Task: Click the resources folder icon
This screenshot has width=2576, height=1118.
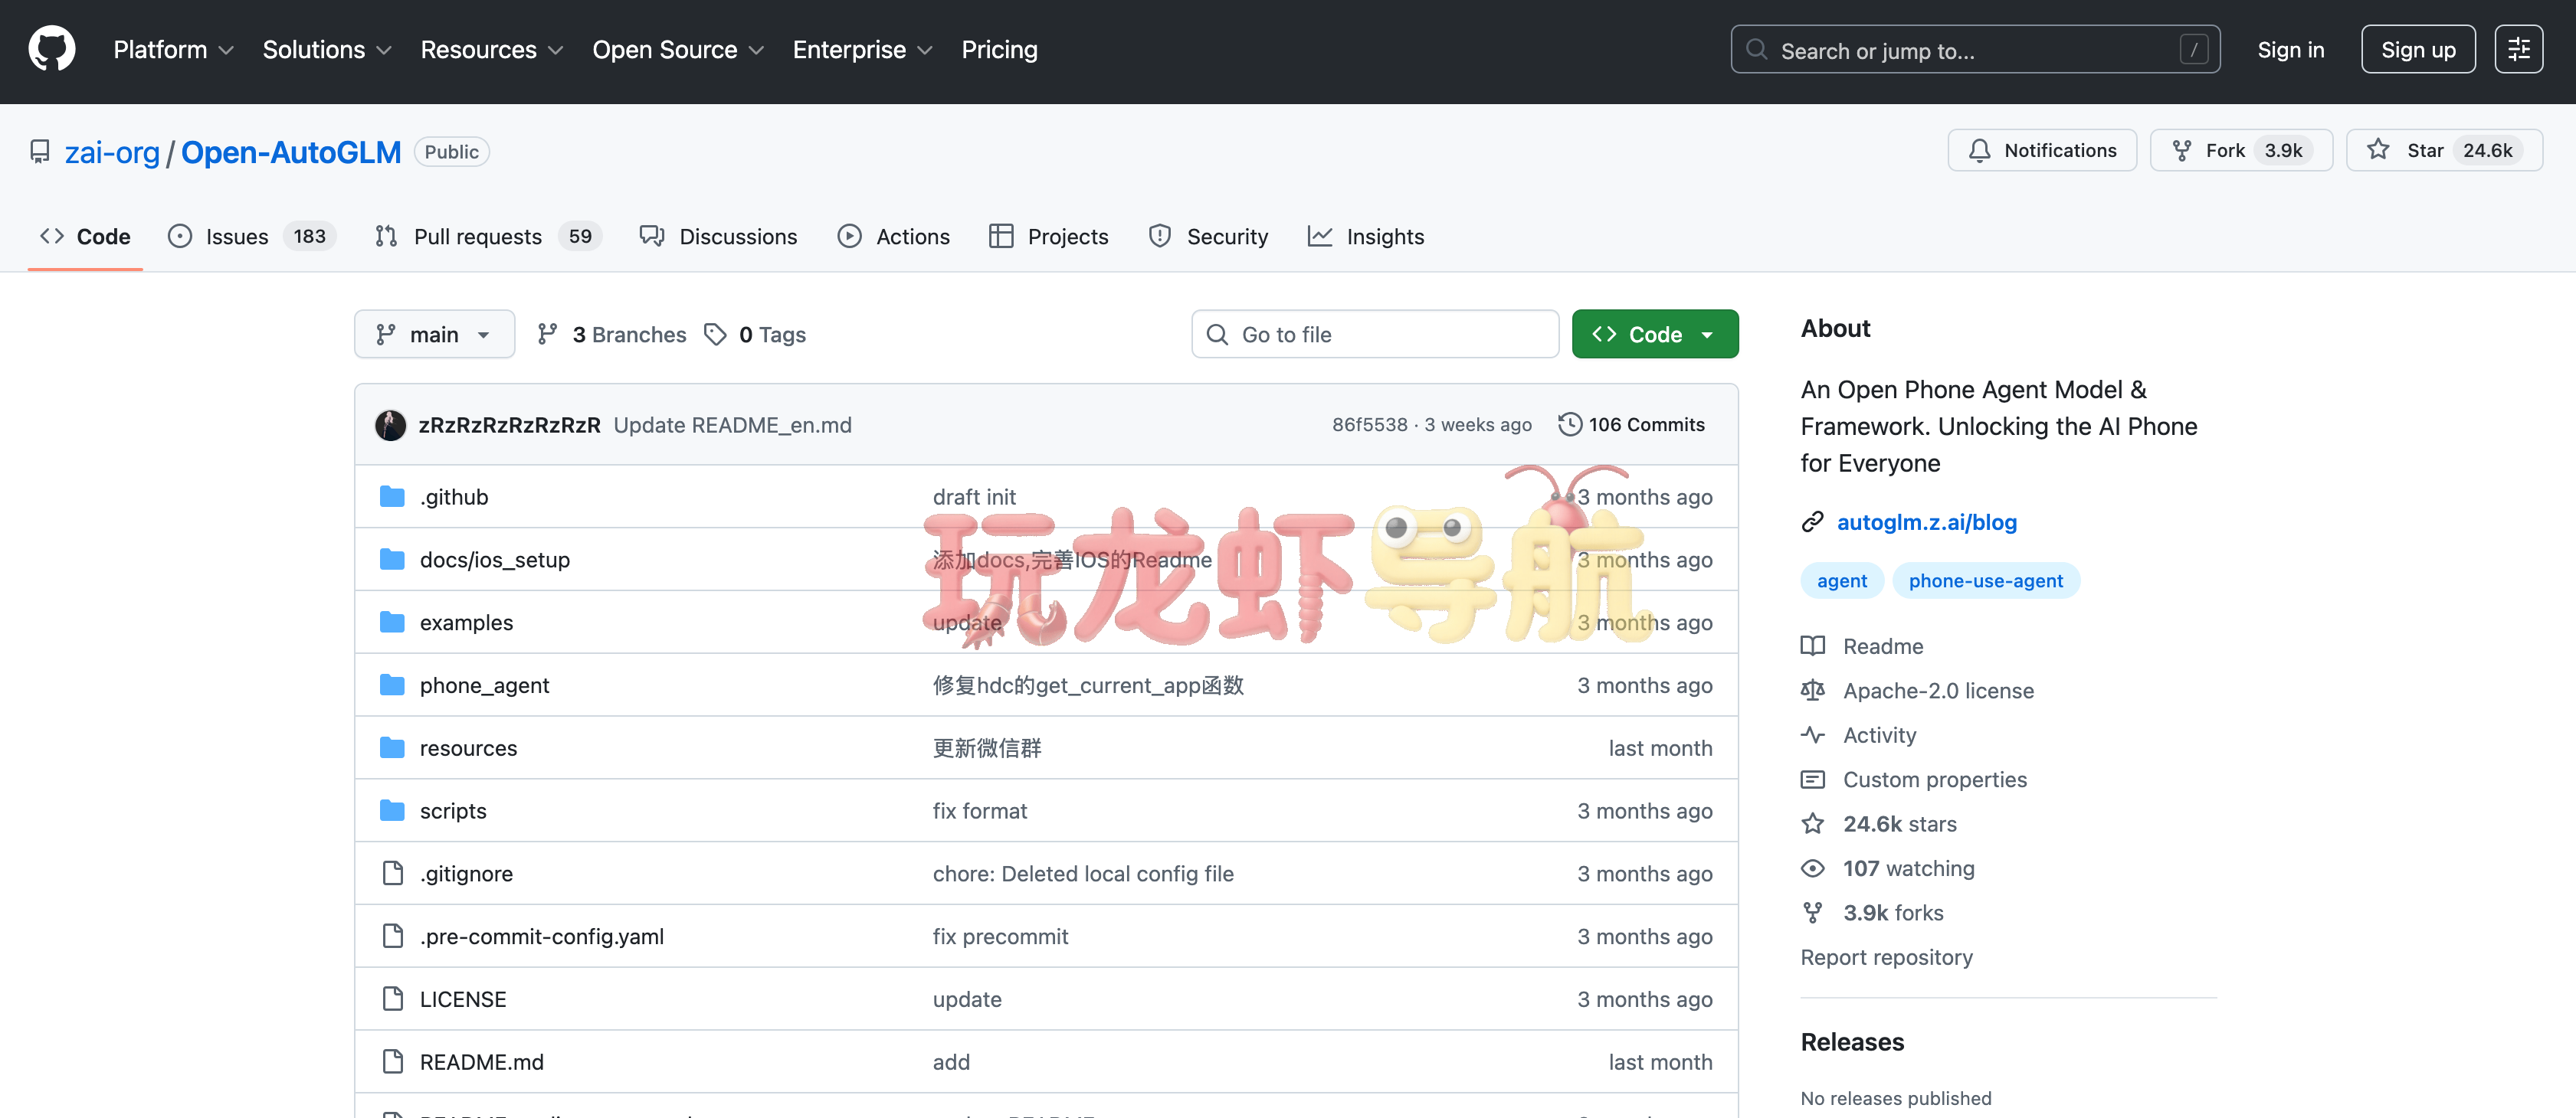Action: click(392, 748)
